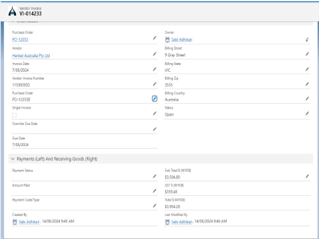Image resolution: width=319 pixels, height=239 pixels.
Task: Open Last Modified By Sabi Adhikari link
Action: (x=181, y=222)
